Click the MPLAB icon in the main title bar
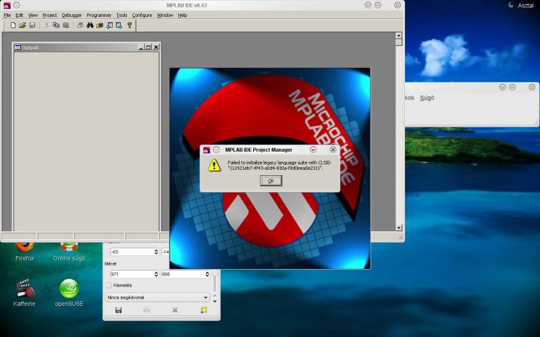The width and height of the screenshot is (540, 337). click(7, 5)
